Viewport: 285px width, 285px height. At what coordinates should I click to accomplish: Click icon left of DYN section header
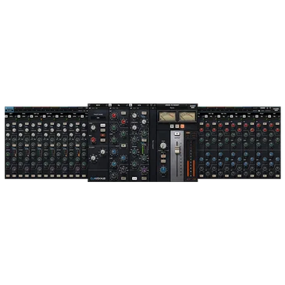pyautogui.click(x=130, y=105)
